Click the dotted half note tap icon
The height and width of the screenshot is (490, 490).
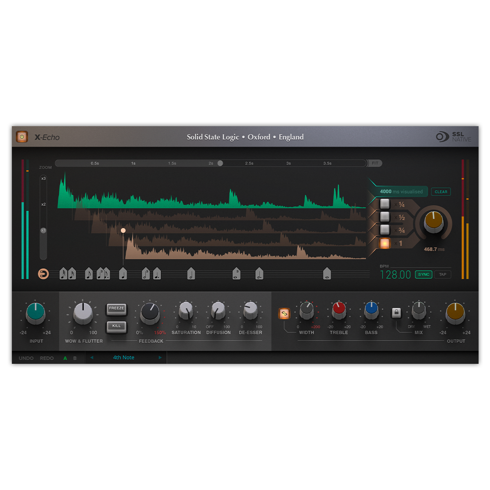click(x=258, y=274)
